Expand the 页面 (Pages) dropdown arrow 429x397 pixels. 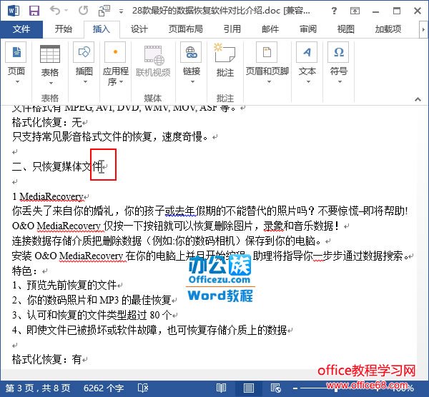17,82
